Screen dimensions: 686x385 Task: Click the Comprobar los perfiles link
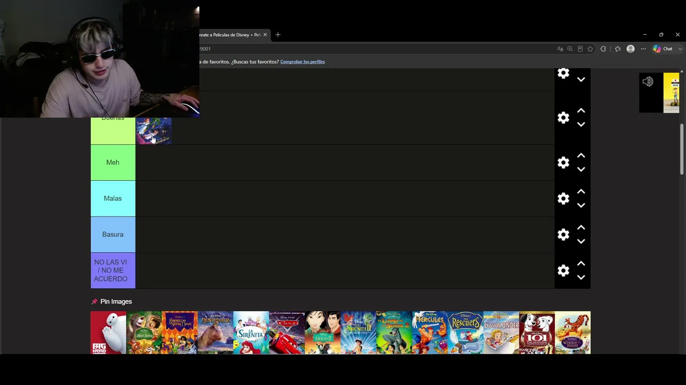(x=302, y=61)
